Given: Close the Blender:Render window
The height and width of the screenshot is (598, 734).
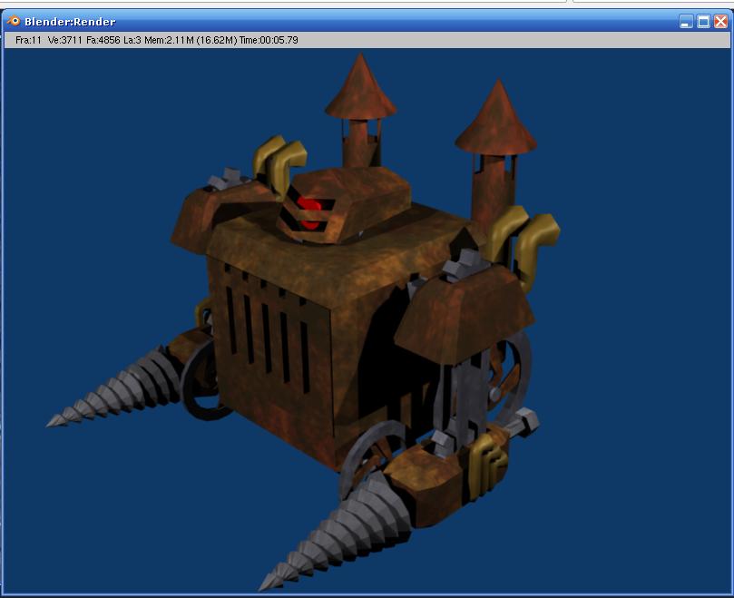Looking at the screenshot, I should pos(720,21).
